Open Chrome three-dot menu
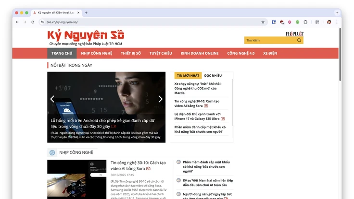354x199 pixels. click(x=337, y=22)
